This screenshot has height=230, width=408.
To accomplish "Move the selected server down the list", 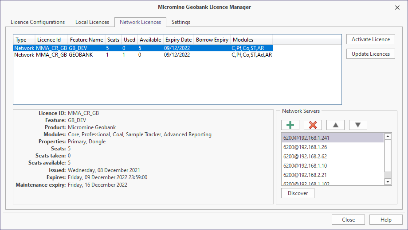I will (x=358, y=125).
